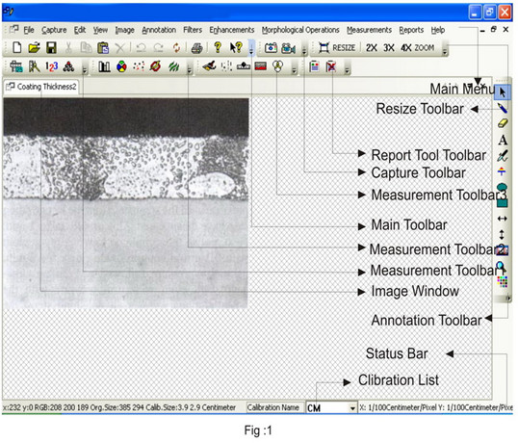Open the CM calibration name dropdown

pyautogui.click(x=352, y=408)
